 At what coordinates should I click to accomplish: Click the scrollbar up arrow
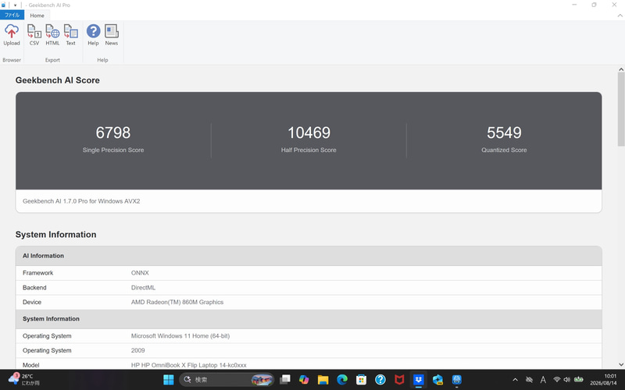pyautogui.click(x=621, y=69)
